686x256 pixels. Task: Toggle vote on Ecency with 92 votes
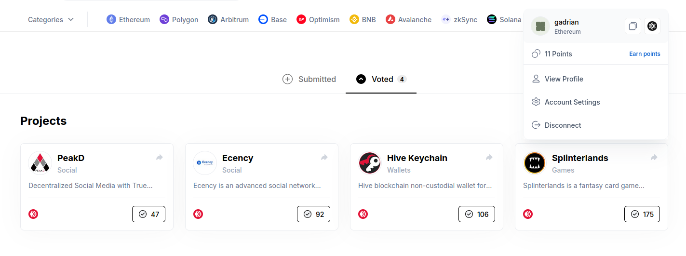click(x=313, y=214)
